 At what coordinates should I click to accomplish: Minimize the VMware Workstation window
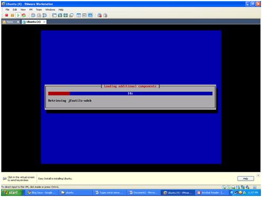tap(248, 4)
